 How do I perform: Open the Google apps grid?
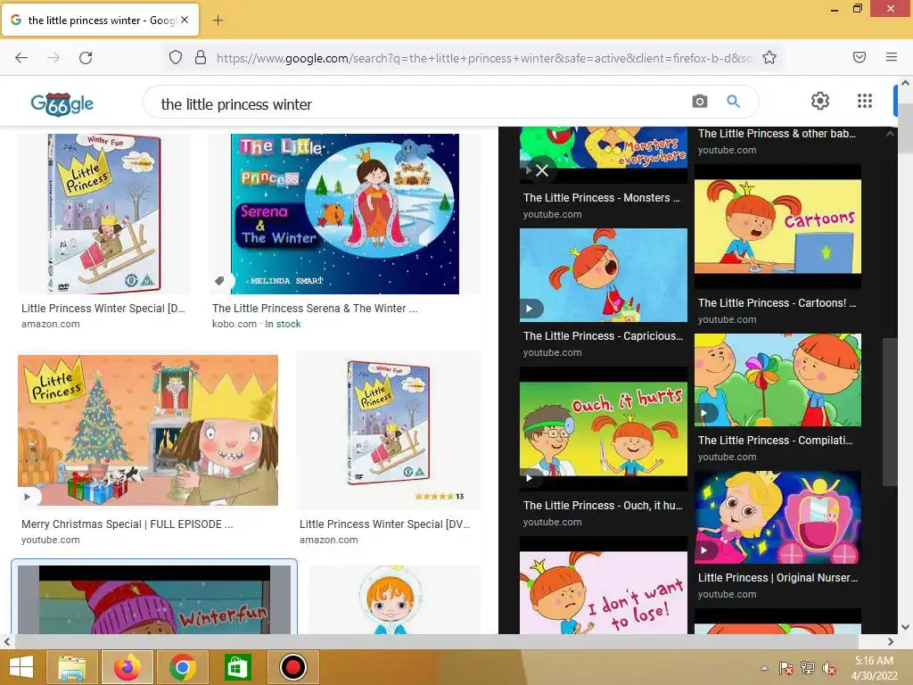(865, 101)
